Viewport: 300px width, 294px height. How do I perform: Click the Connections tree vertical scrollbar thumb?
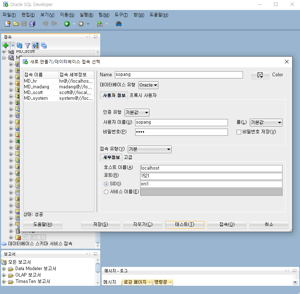tap(98, 238)
